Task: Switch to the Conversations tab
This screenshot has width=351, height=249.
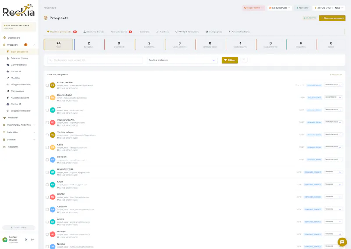Action: 122,32
